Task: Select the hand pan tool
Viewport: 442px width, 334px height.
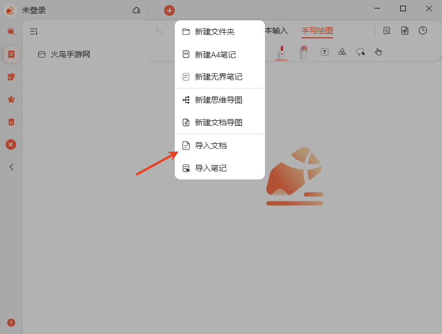Action: click(378, 52)
